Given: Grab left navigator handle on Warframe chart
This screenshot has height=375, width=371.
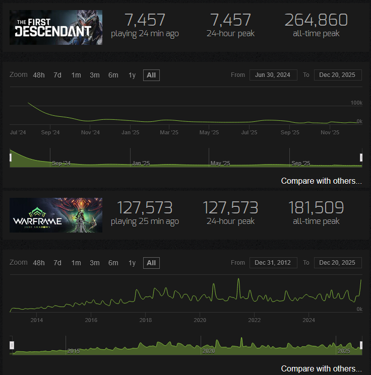Looking at the screenshot, I should click(12, 345).
